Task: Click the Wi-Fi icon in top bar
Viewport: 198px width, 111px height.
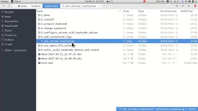Action: [x=186, y=1]
